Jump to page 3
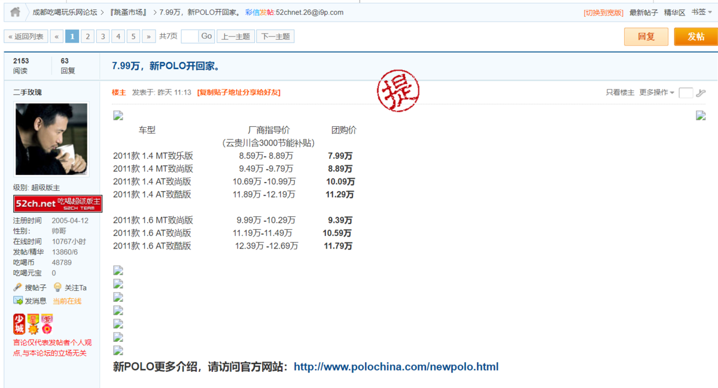 coord(103,37)
